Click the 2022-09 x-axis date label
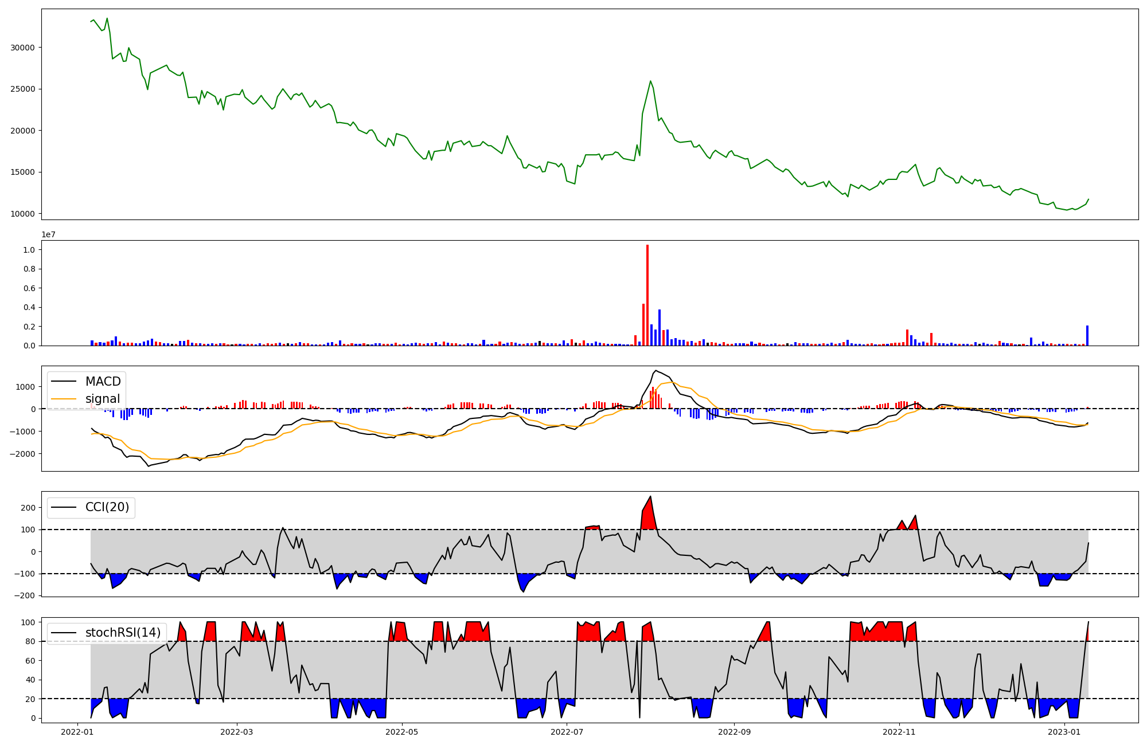 pyautogui.click(x=734, y=732)
